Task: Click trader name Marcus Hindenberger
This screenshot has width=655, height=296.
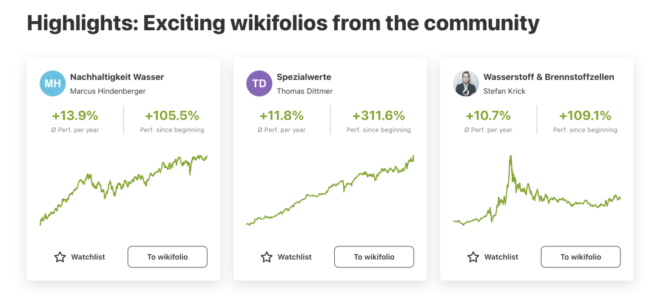Action: coord(108,91)
